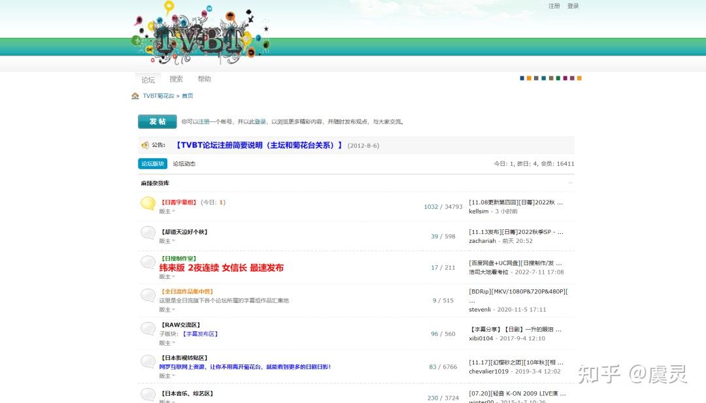The width and height of the screenshot is (706, 403).
Task: Click TVBT菊花台 breadcrumb link
Action: pyautogui.click(x=158, y=96)
